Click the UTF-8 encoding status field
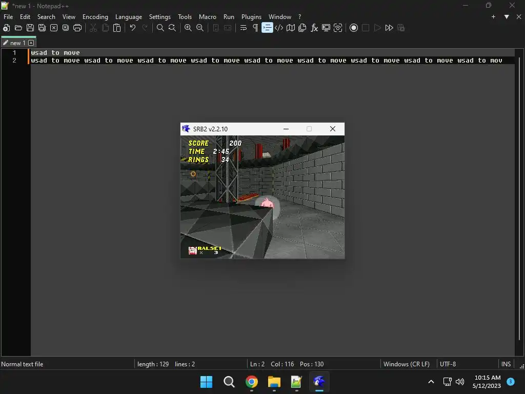525x394 pixels. coord(448,364)
